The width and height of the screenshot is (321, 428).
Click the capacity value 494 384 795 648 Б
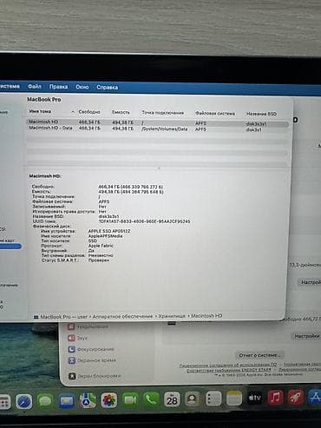pos(143,192)
